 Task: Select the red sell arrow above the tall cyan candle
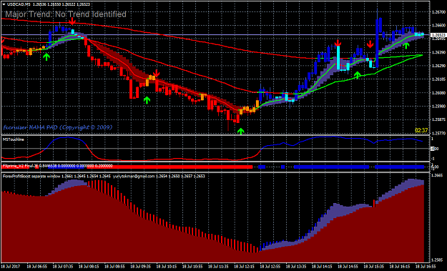[x=338, y=43]
